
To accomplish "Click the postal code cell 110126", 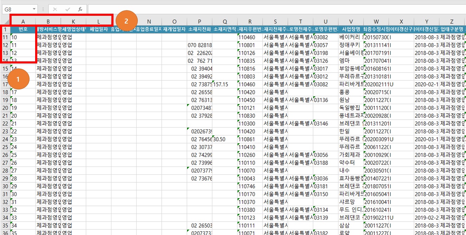I will pyautogui.click(x=250, y=53).
